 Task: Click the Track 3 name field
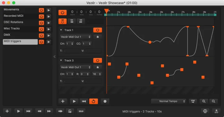point(78,61)
